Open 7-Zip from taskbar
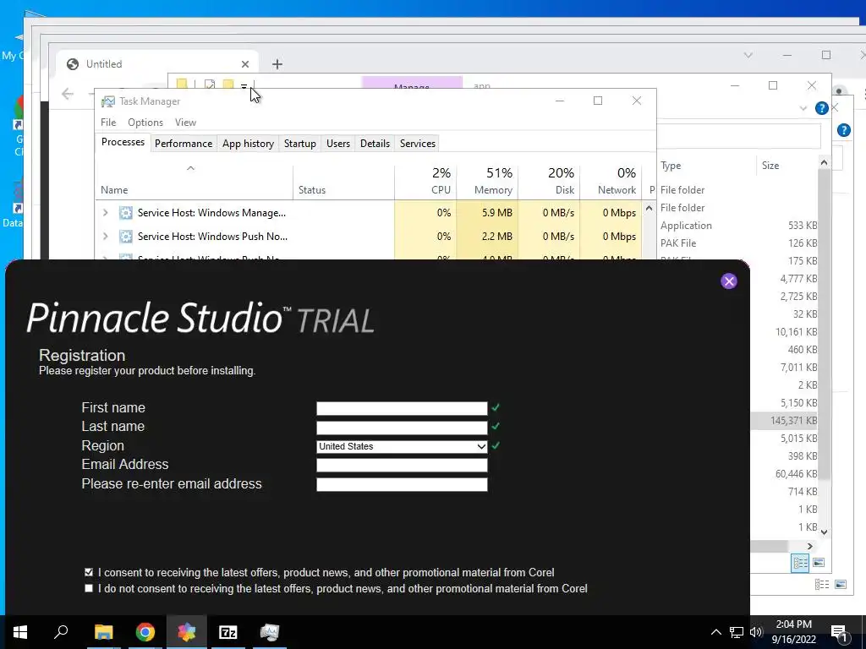The height and width of the screenshot is (649, 866). 228,632
